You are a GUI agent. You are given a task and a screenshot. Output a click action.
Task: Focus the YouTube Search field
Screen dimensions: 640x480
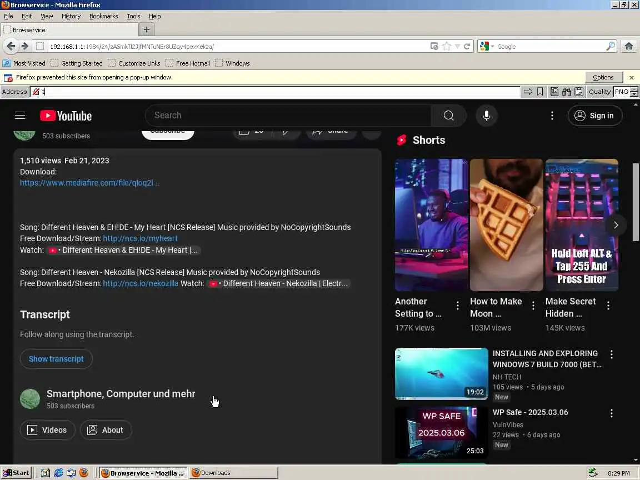coord(288,116)
